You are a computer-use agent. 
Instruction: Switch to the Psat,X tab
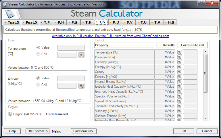30,22
